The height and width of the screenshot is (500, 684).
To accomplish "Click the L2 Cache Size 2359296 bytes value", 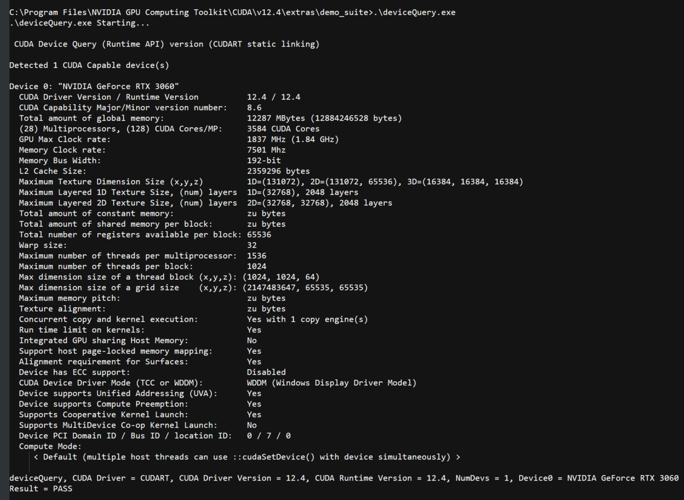I will (x=278, y=171).
